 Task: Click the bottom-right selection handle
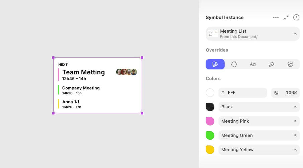pos(142,113)
